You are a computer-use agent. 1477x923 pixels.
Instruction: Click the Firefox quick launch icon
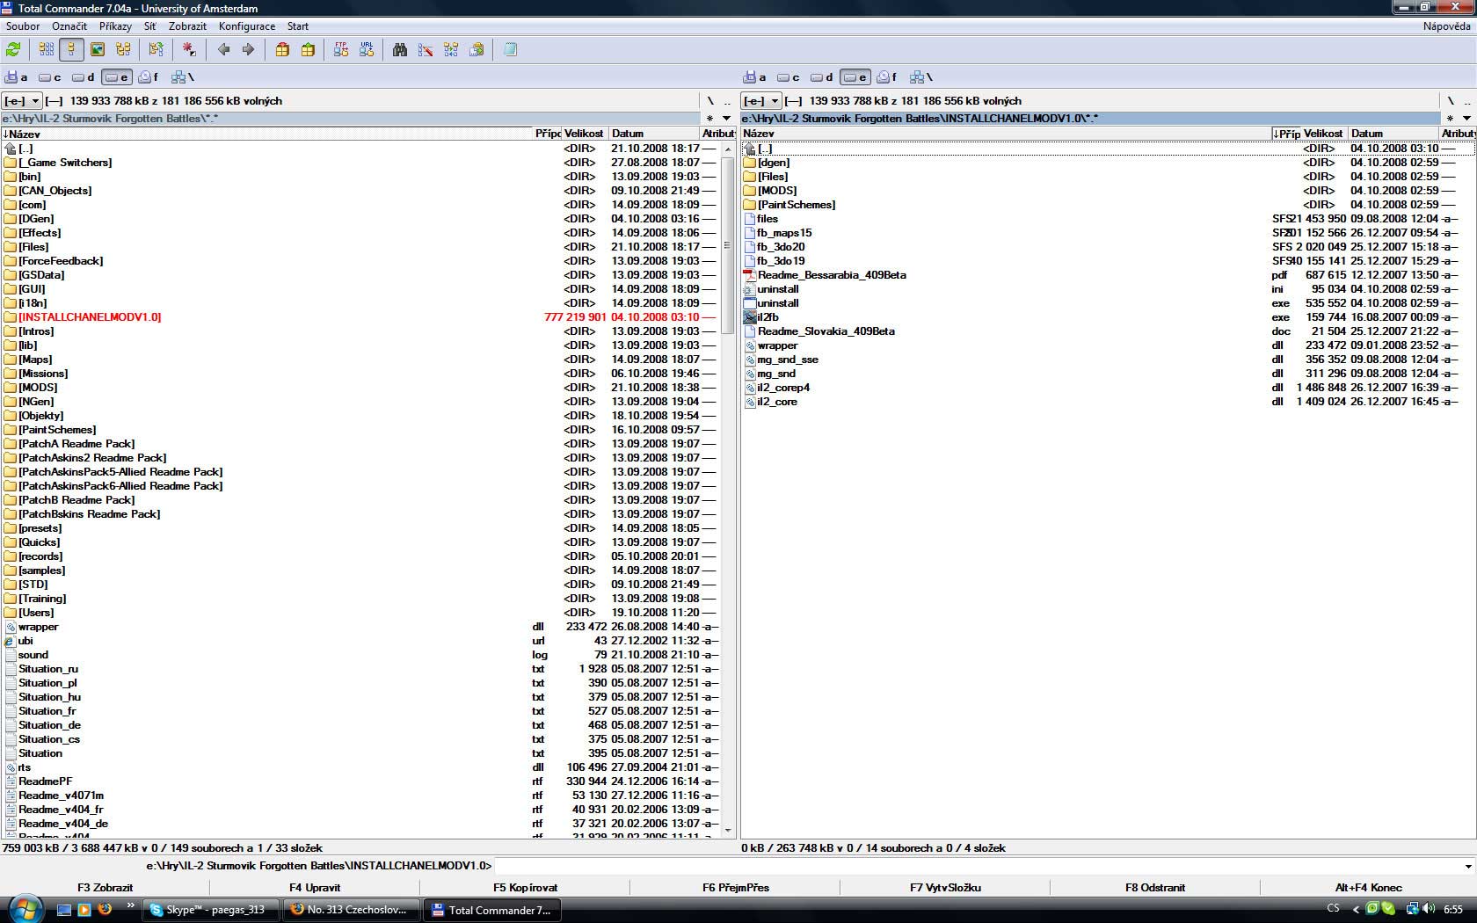[x=105, y=909]
